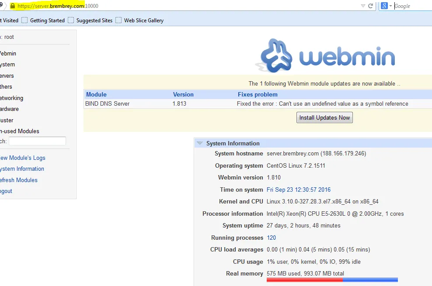Screen dimensions: 432x286
Task: Click the module updates available notice
Action: click(324, 83)
